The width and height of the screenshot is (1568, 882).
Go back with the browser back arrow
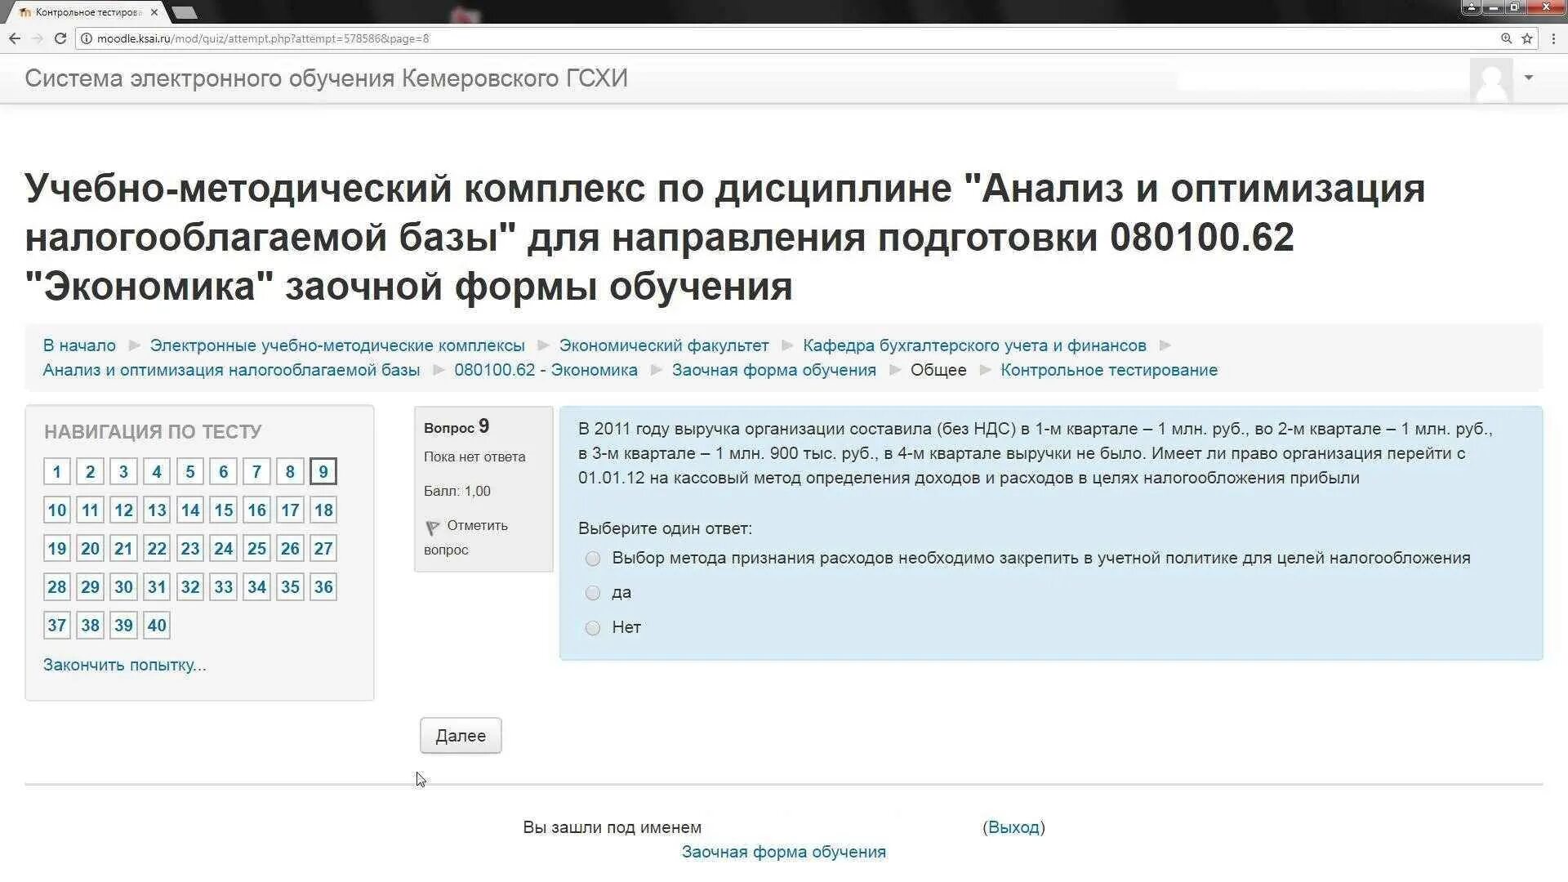coord(15,38)
